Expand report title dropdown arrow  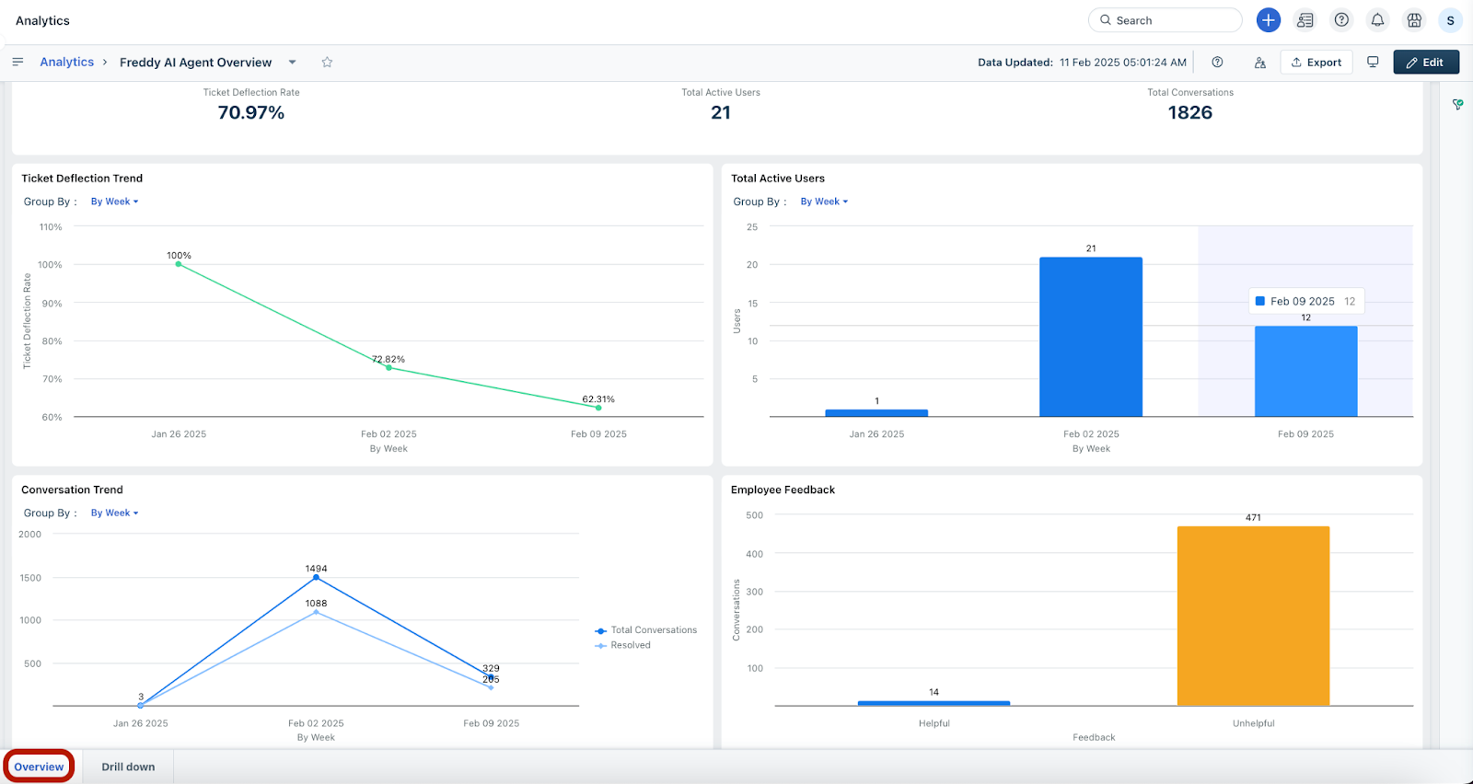[x=292, y=63]
